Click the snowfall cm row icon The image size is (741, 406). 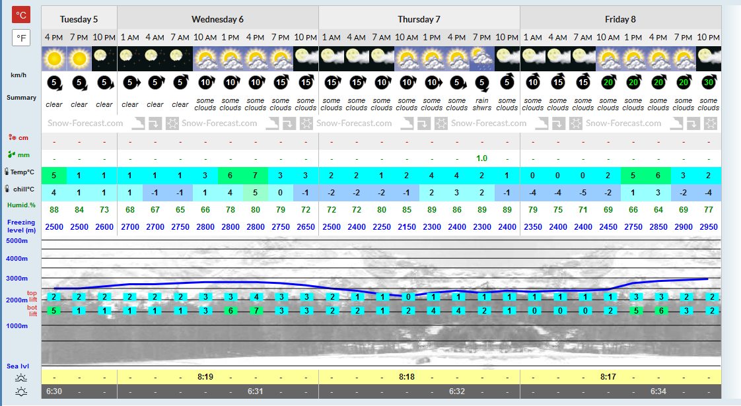pos(13,137)
